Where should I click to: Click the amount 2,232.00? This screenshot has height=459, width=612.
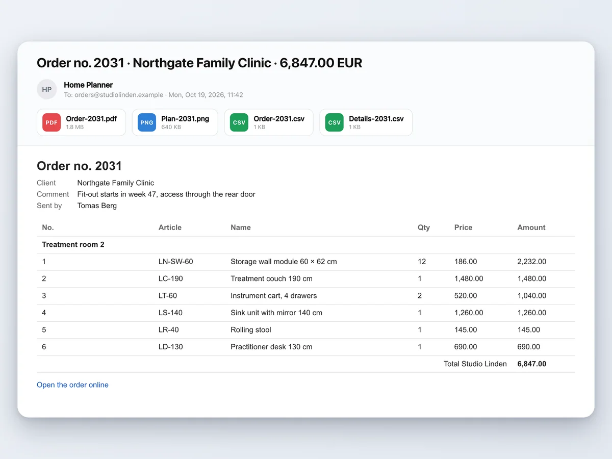(531, 262)
